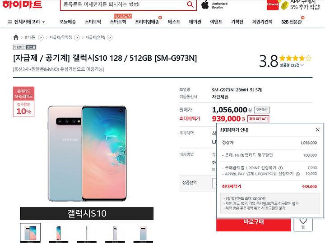This screenshot has width=325, height=243.
Task: Click the search magnifier icon
Action: click(190, 4)
